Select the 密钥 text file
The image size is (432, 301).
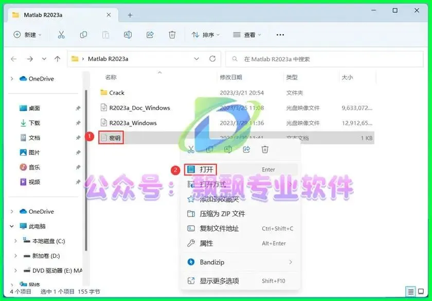[x=111, y=138]
